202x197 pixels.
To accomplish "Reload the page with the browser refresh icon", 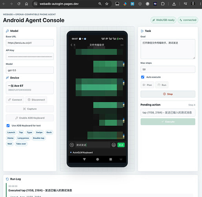I will [19, 4].
